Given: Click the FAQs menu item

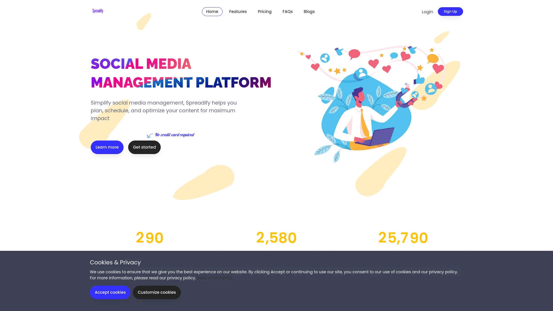Looking at the screenshot, I should [287, 12].
